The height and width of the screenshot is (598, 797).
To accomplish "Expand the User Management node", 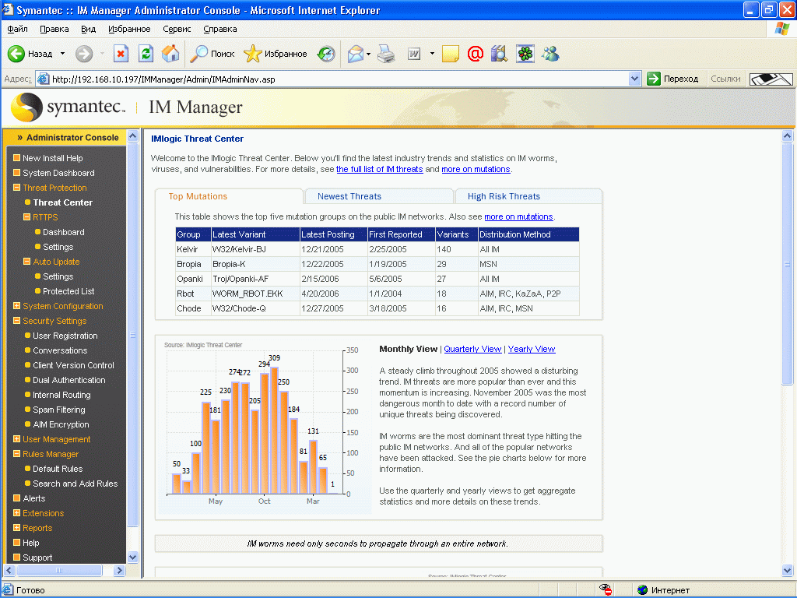I will pyautogui.click(x=17, y=439).
